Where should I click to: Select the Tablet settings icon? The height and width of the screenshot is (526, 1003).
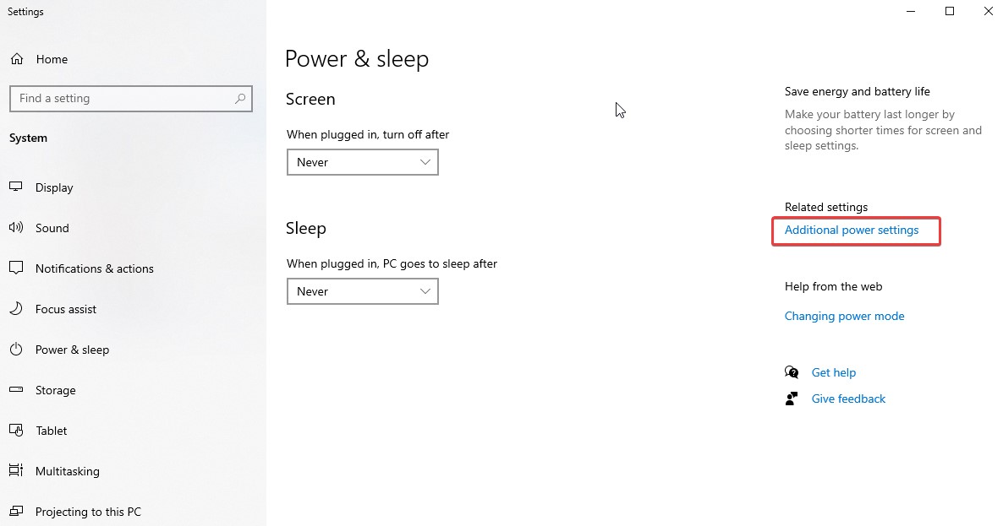point(17,430)
